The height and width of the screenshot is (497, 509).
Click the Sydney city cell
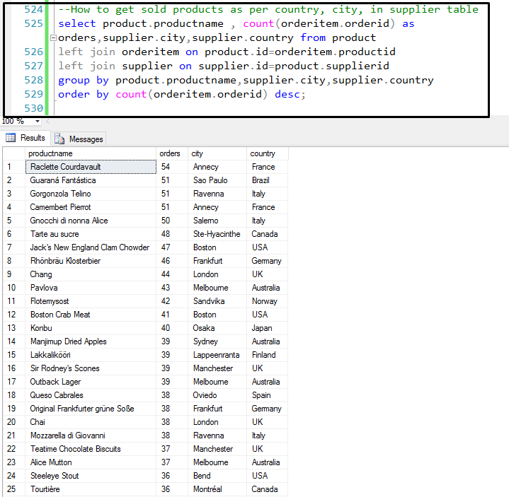click(217, 341)
